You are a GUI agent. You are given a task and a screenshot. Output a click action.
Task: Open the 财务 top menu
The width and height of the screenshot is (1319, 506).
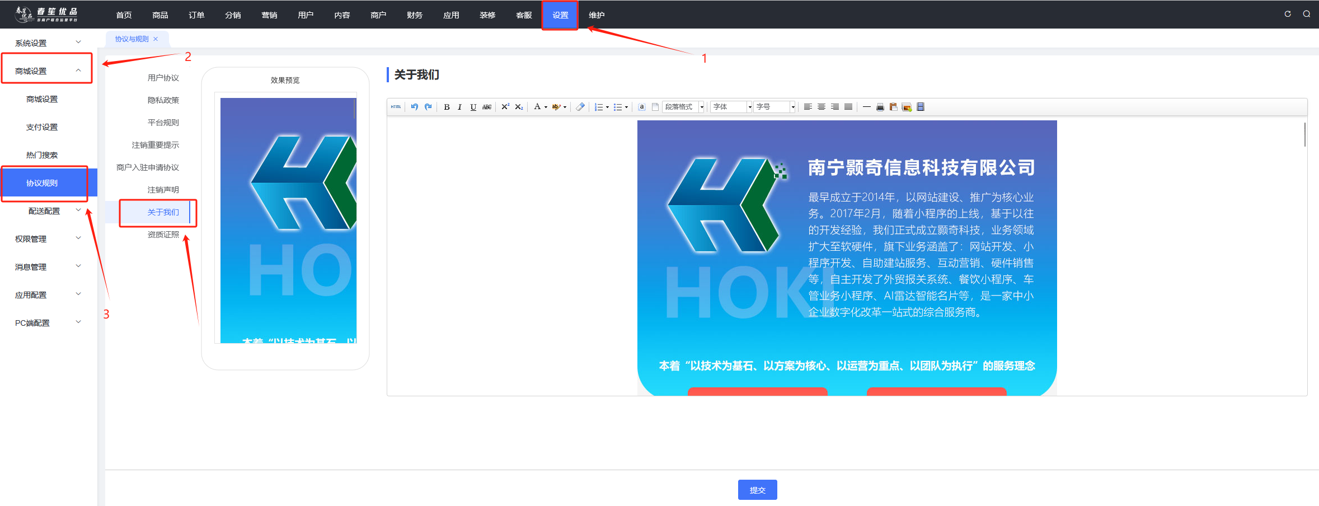[x=415, y=15]
